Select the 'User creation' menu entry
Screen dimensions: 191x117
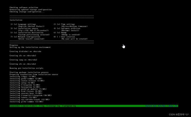[x=68, y=37]
